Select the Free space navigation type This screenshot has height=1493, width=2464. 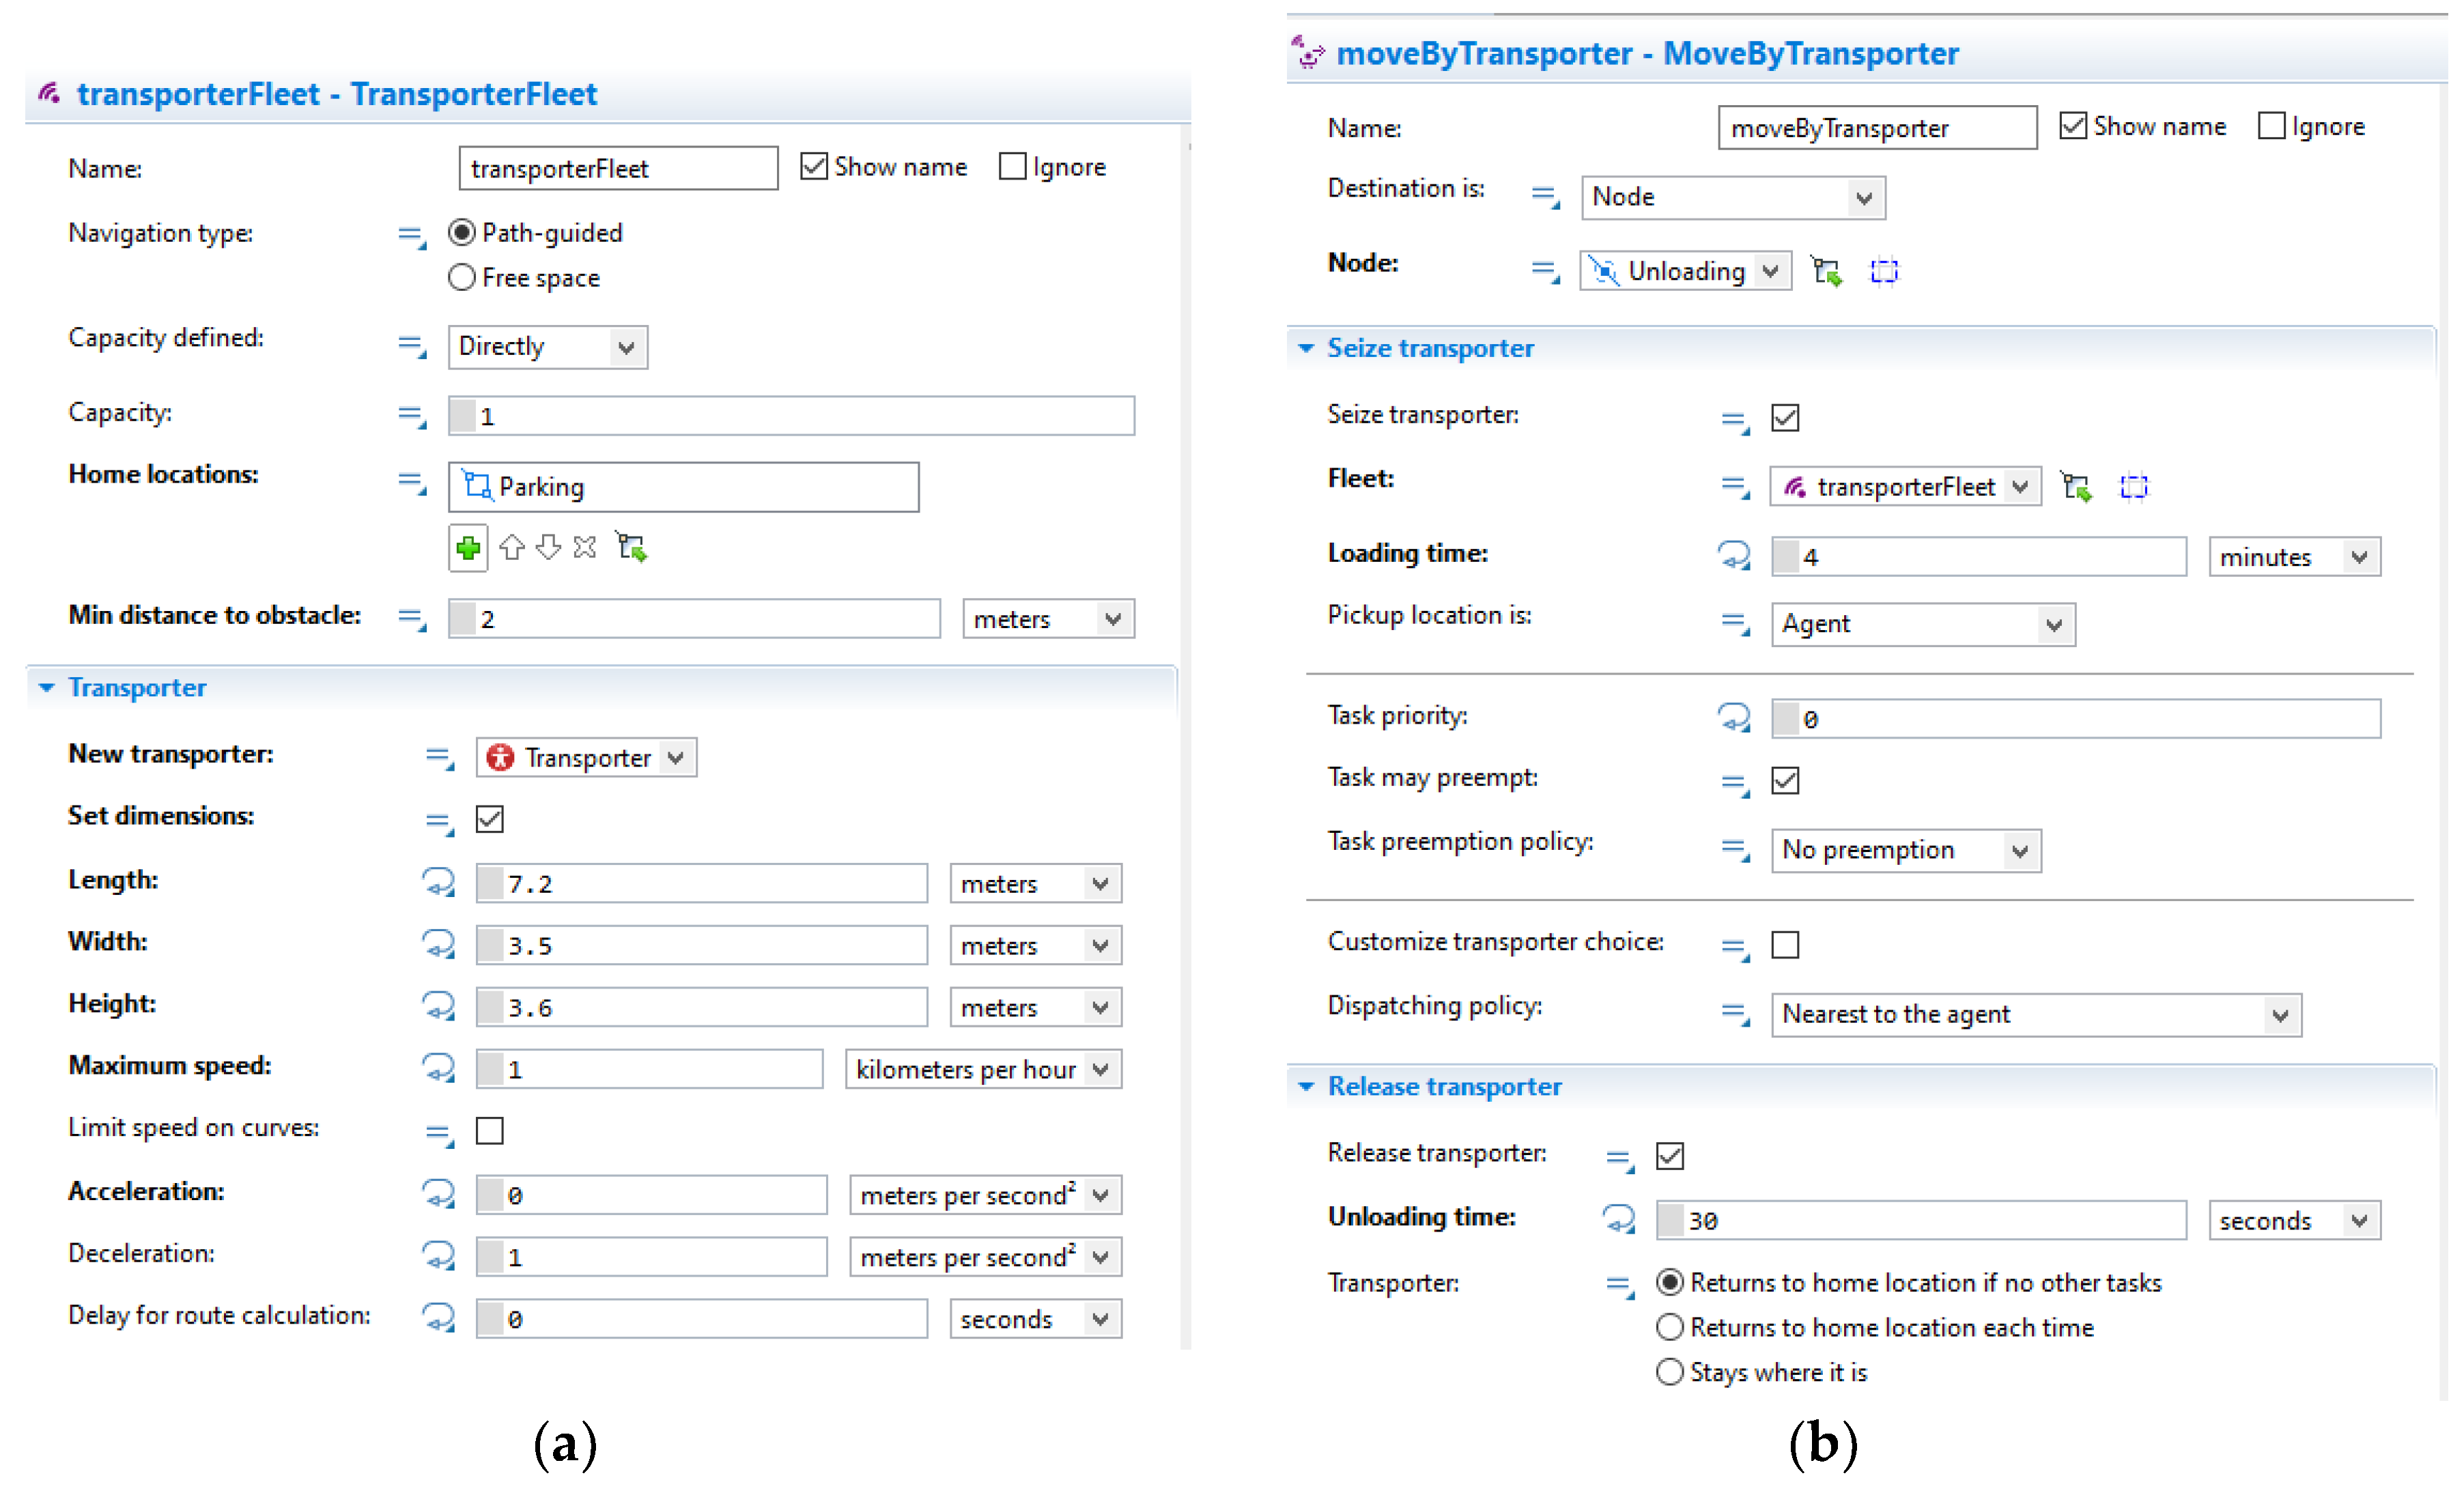[461, 277]
